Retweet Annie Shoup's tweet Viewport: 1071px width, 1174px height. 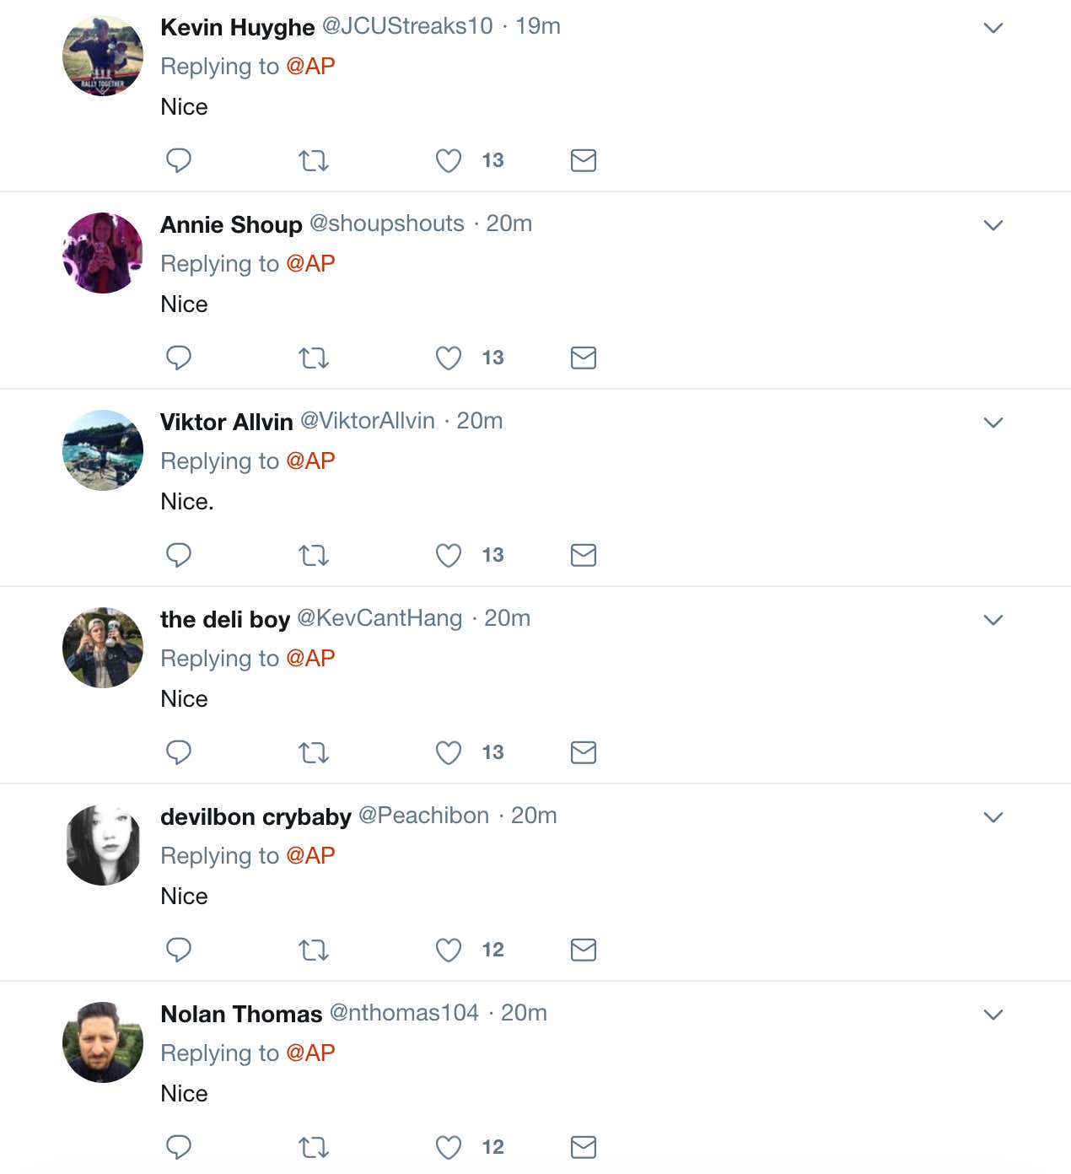click(x=314, y=358)
